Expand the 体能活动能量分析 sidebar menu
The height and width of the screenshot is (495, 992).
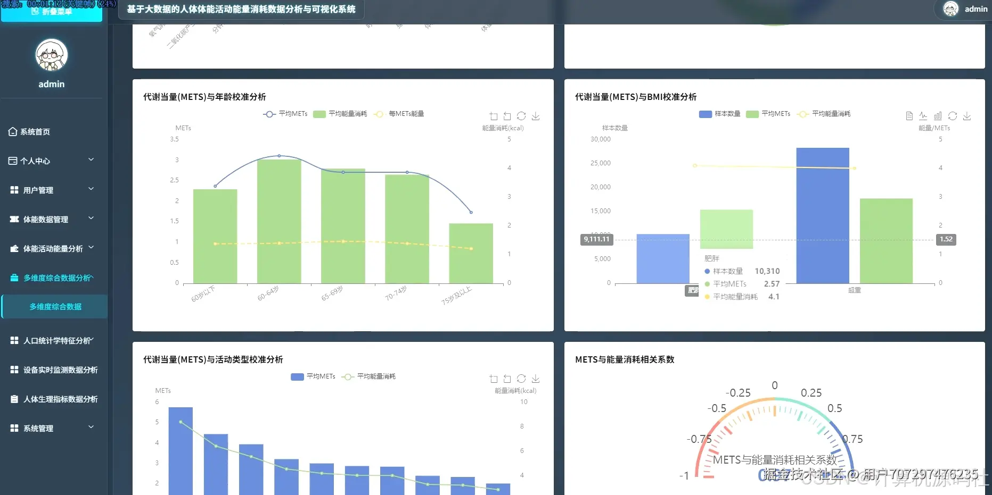pos(52,248)
